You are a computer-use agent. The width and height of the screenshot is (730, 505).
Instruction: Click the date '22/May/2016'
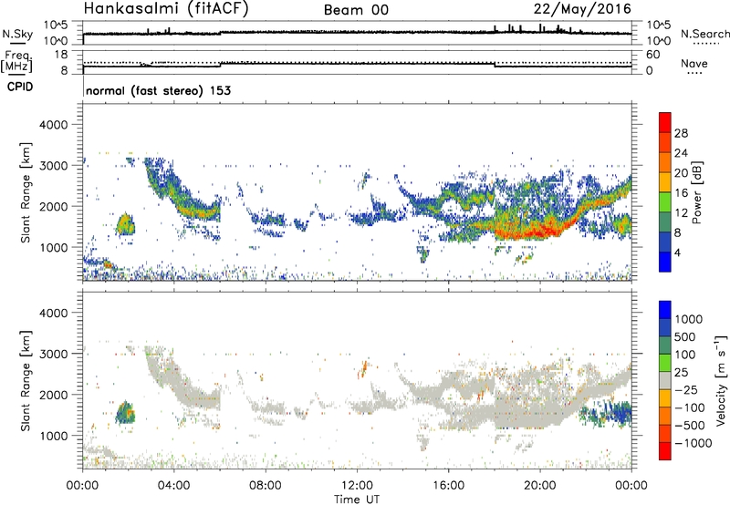(x=582, y=9)
